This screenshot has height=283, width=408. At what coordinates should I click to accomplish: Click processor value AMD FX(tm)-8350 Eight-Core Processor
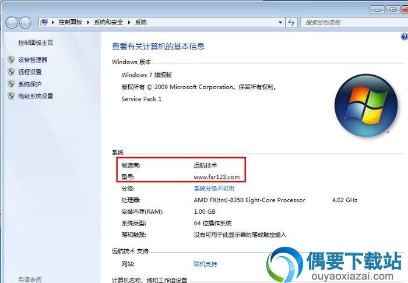249,200
